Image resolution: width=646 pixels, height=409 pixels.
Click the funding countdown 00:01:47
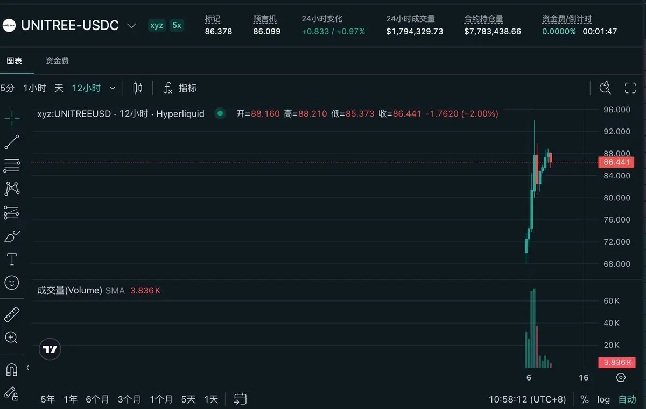600,32
